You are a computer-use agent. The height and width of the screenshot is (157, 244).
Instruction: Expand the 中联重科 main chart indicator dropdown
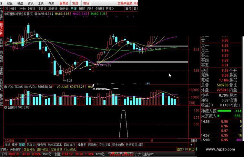(36, 14)
